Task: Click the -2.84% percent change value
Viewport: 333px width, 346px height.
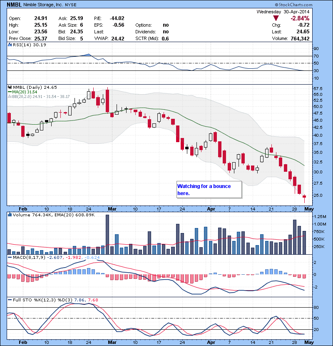Action: (300, 18)
